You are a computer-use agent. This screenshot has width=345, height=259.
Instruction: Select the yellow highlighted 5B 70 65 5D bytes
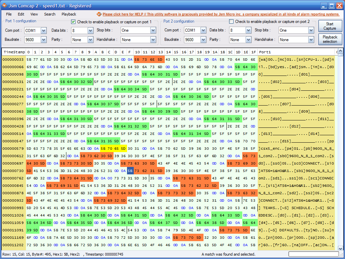(113, 149)
